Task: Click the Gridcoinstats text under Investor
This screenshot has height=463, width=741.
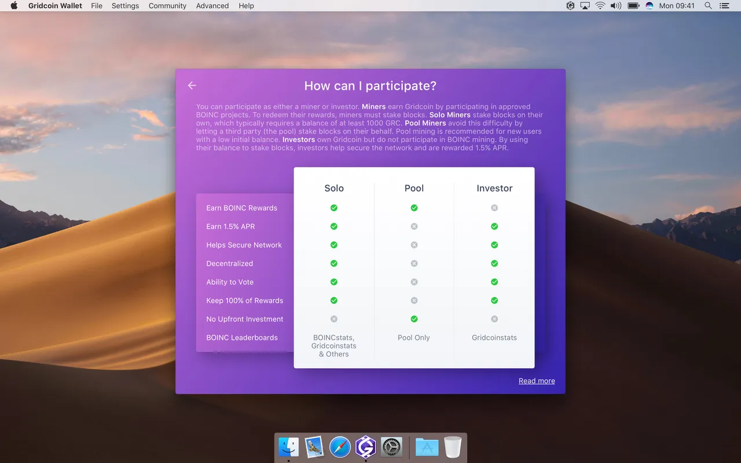Action: [x=494, y=337]
